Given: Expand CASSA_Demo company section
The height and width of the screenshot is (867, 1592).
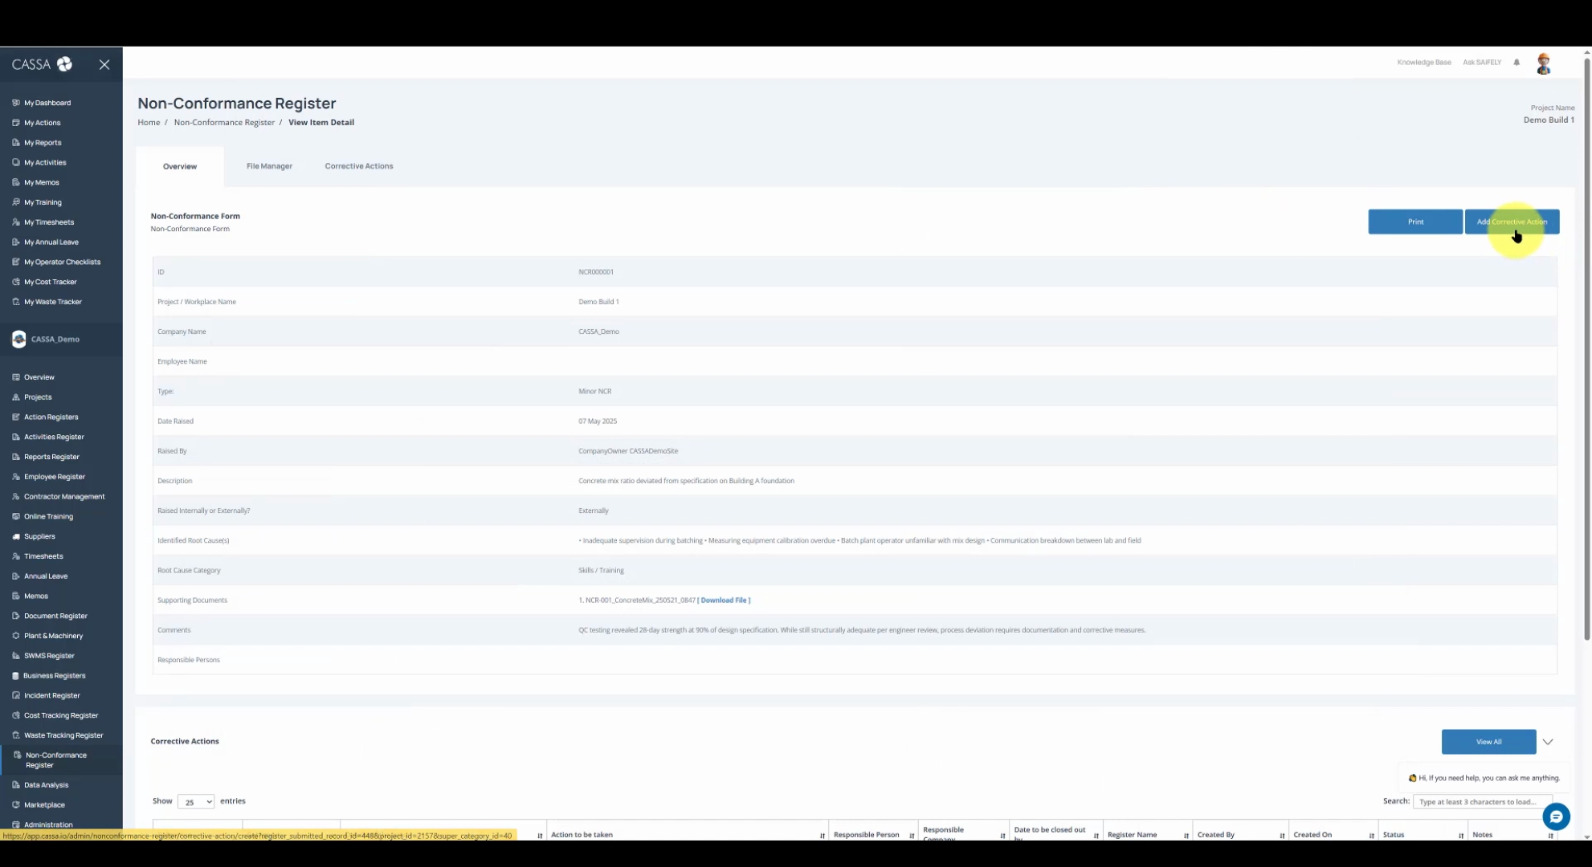Looking at the screenshot, I should [x=55, y=339].
